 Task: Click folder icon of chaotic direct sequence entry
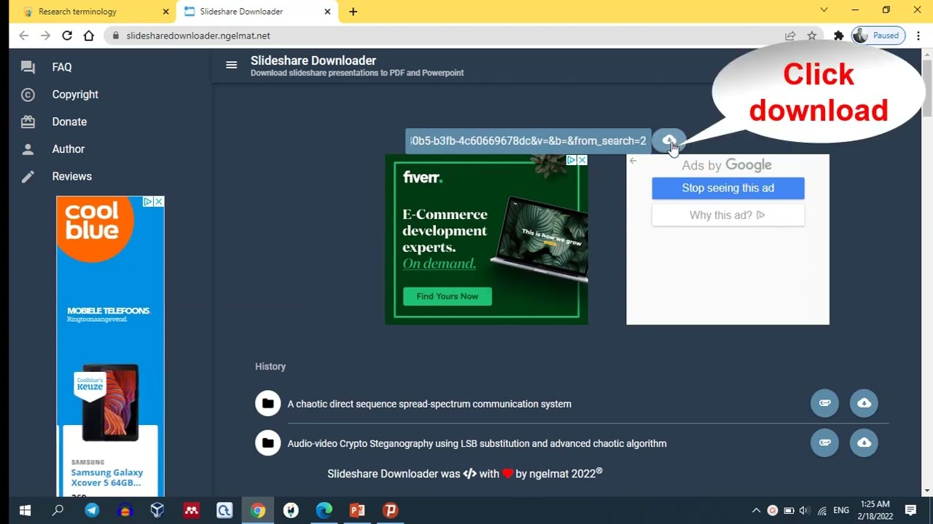click(x=268, y=403)
